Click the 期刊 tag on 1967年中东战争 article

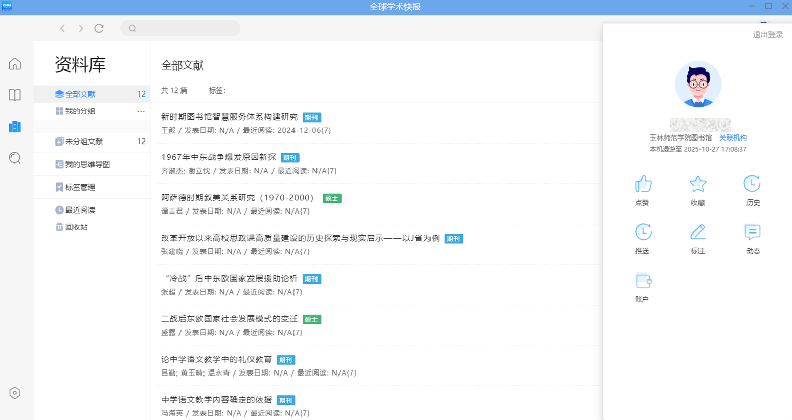click(290, 158)
